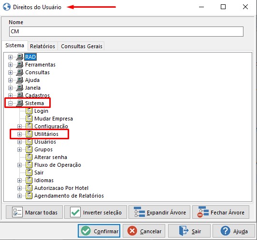Click the globe icon in title bar
This screenshot has width=257, height=240.
point(7,7)
